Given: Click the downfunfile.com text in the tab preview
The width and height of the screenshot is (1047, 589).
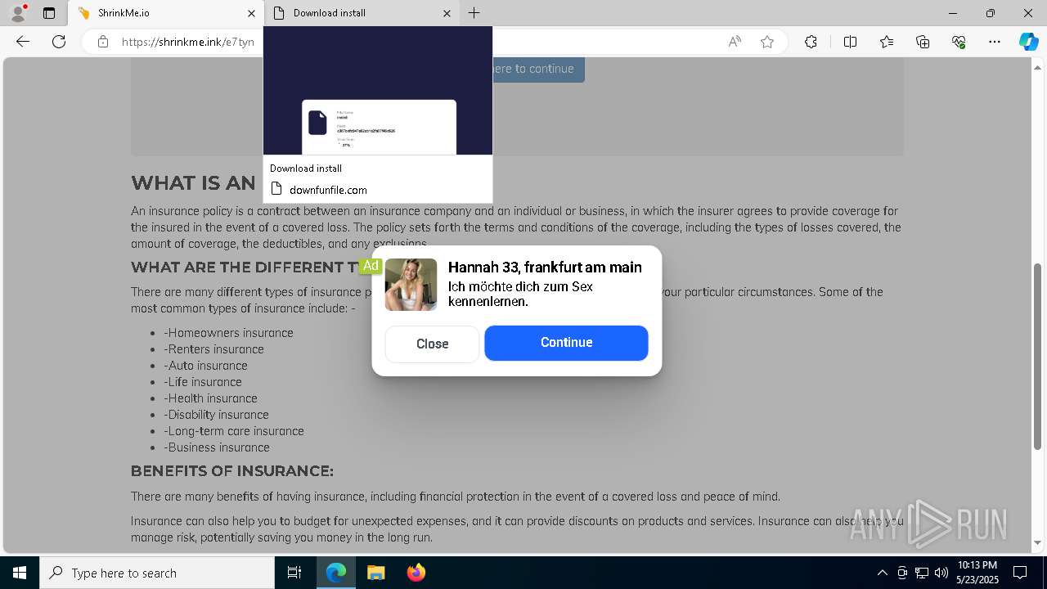Looking at the screenshot, I should tap(328, 190).
